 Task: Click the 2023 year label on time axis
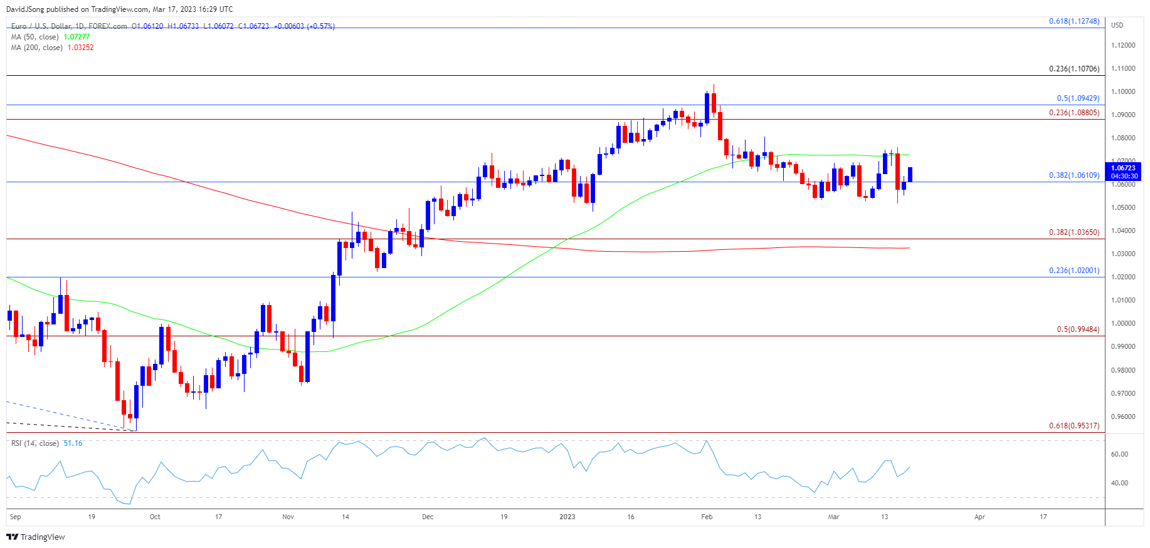coord(567,517)
